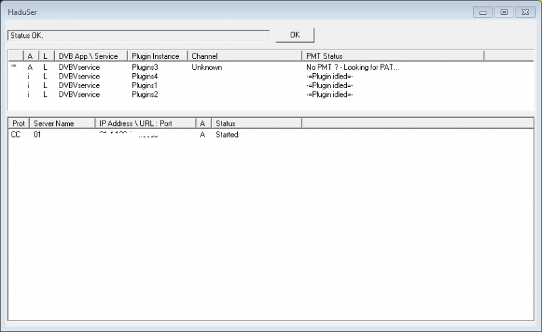This screenshot has height=332, width=542.
Task: Click the Prot column header
Action: (19, 123)
